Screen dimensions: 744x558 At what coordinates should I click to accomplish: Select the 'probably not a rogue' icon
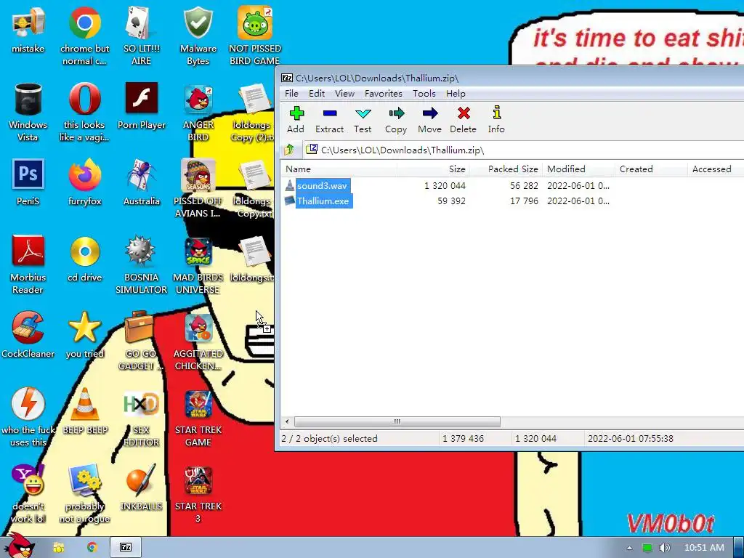(x=84, y=493)
